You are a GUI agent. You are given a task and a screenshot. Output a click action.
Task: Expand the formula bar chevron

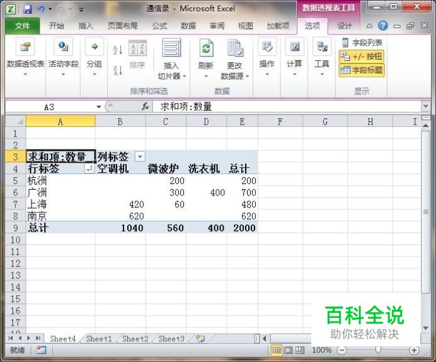click(425, 106)
